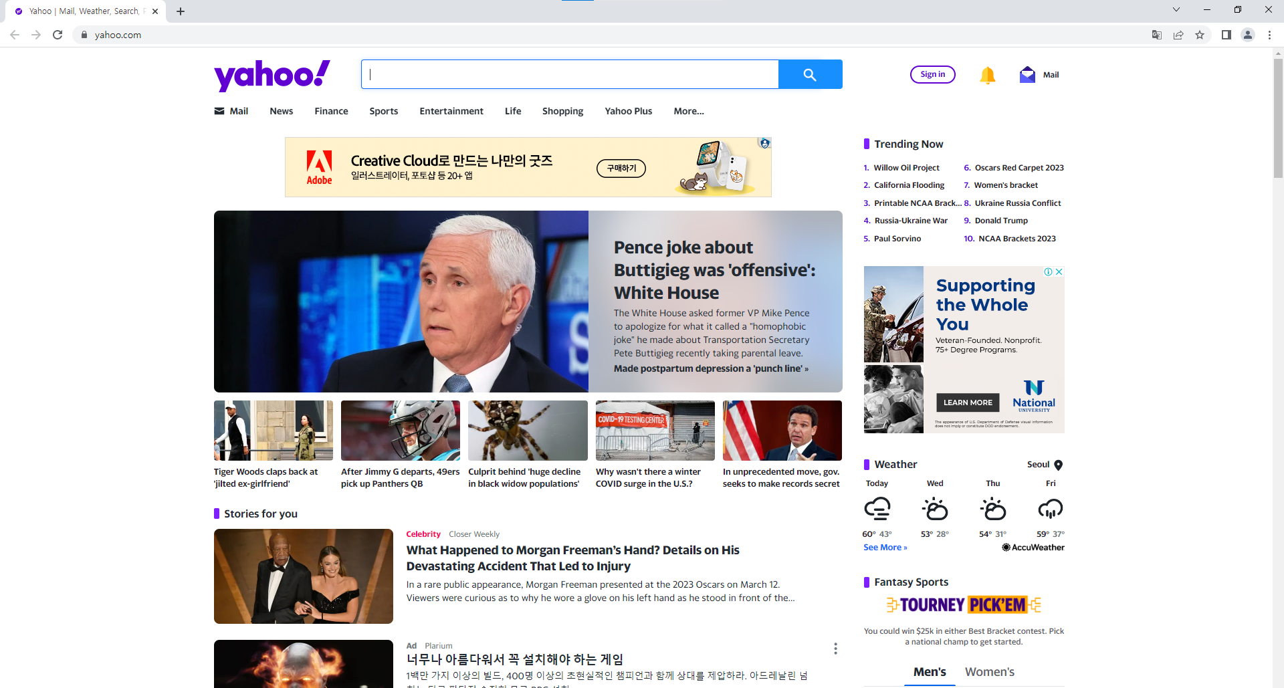Click the Celebrity category label

(423, 534)
